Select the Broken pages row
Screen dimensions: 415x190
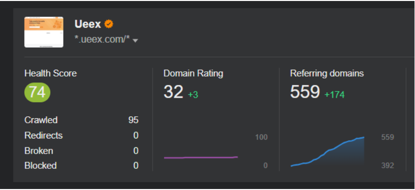[82, 151]
